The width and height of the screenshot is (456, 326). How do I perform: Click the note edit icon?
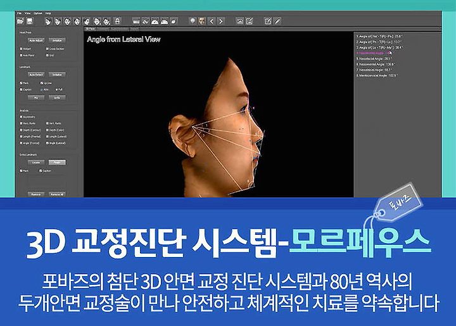pos(268,21)
